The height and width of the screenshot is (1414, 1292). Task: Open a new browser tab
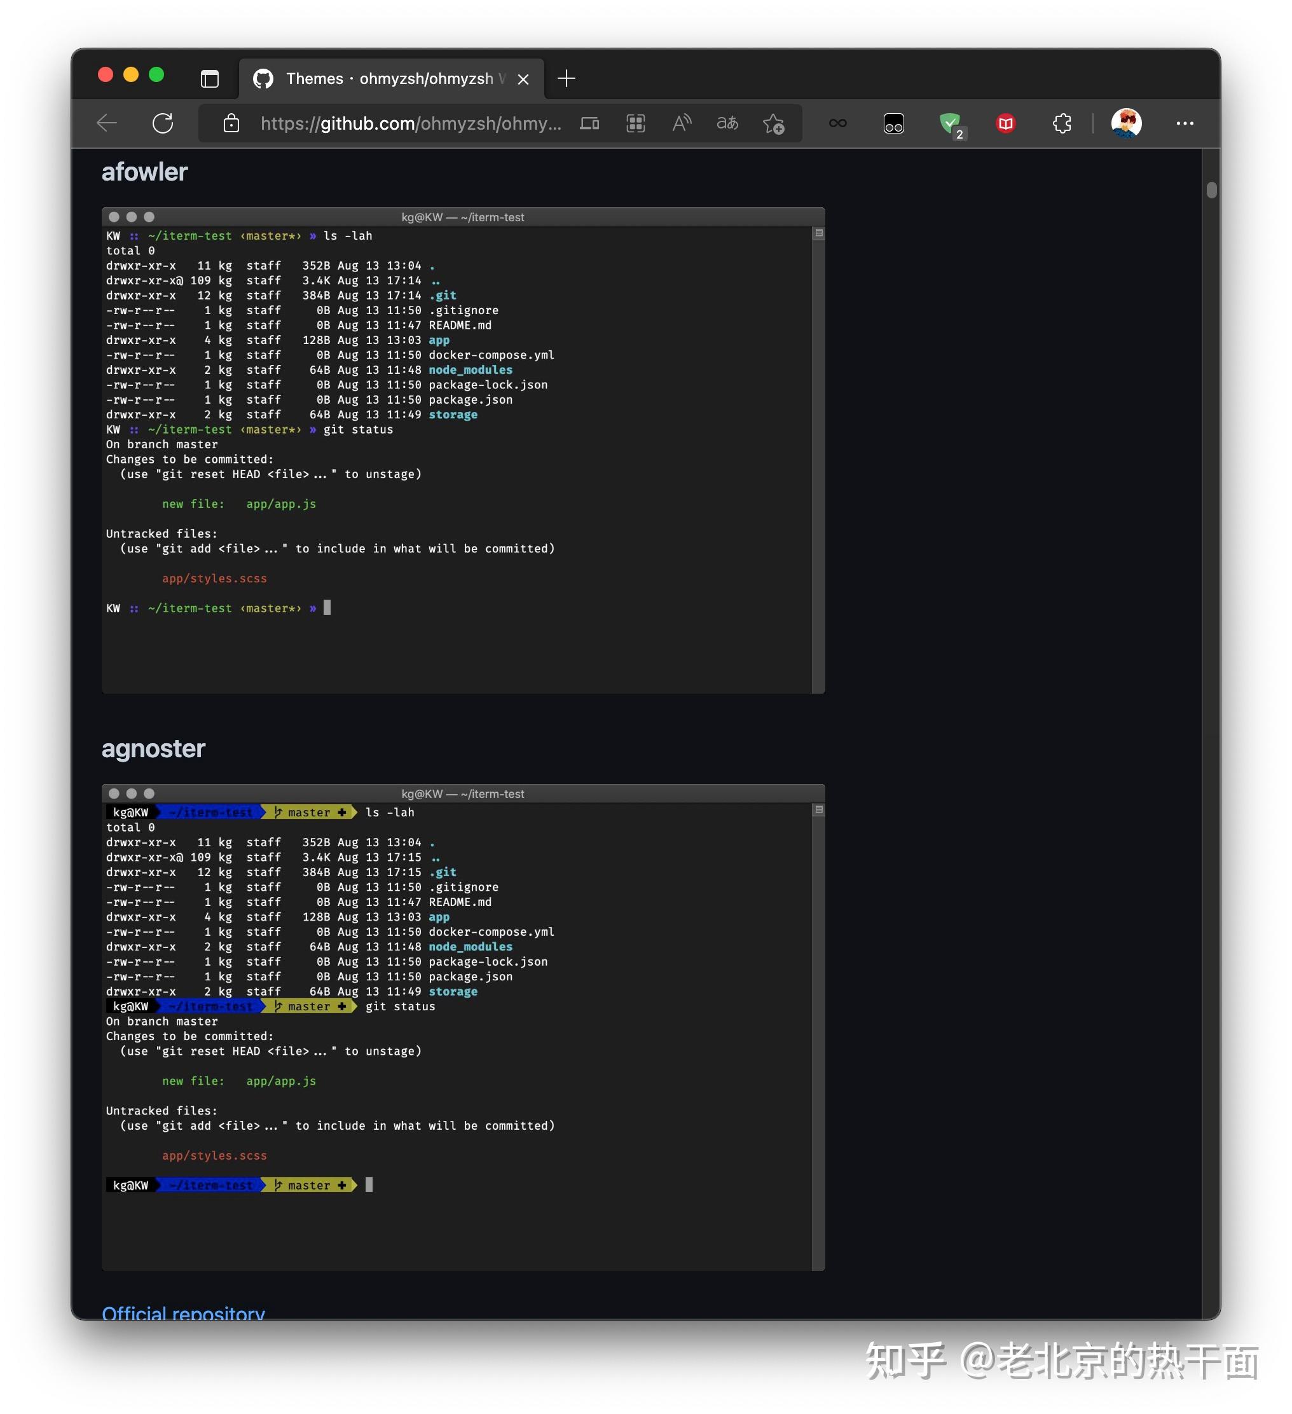(x=566, y=79)
